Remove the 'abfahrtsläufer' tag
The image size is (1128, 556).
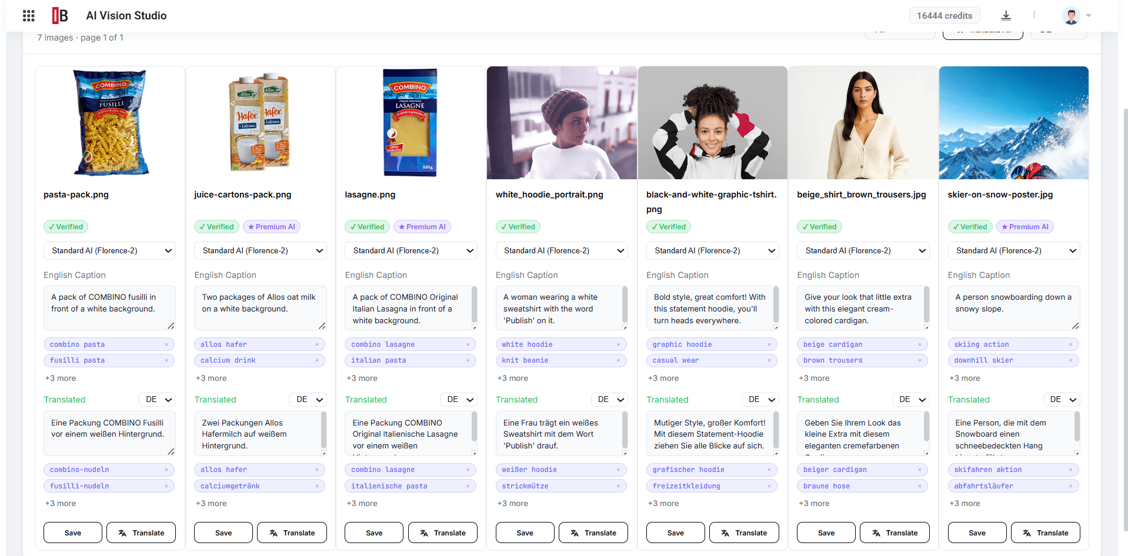pos(1070,486)
